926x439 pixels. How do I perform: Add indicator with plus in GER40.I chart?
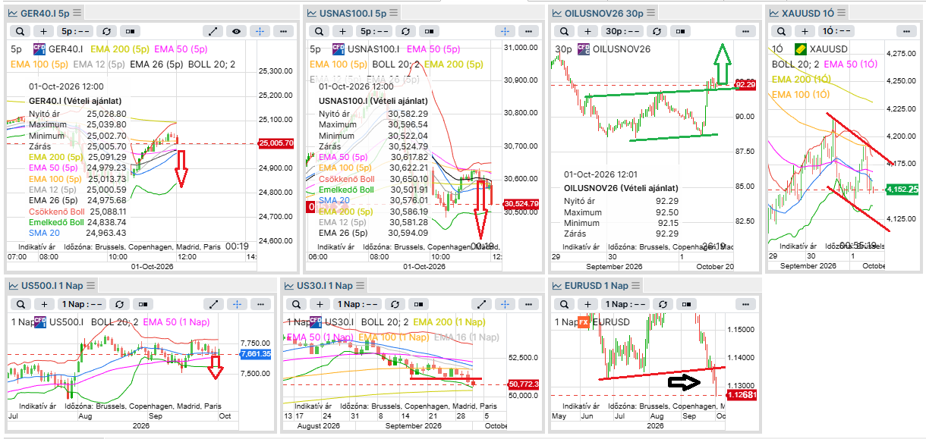[44, 31]
